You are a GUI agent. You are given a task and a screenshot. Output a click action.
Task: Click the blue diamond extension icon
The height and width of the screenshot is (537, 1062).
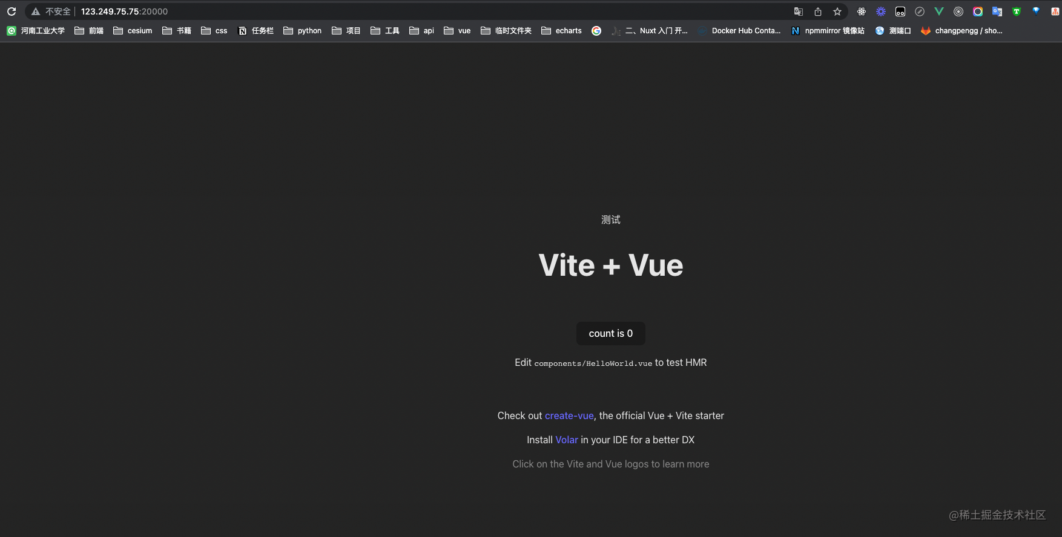pos(1036,10)
